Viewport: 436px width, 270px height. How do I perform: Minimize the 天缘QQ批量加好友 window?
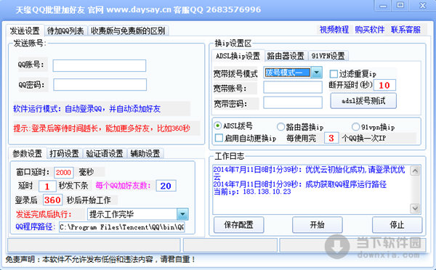click(x=383, y=6)
